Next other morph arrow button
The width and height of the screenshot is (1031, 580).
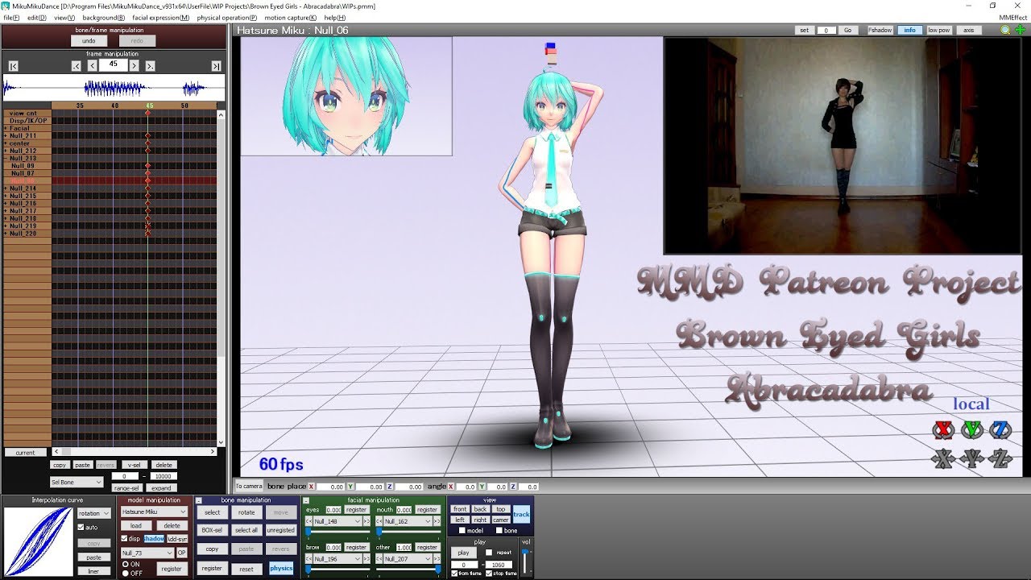tap(438, 558)
